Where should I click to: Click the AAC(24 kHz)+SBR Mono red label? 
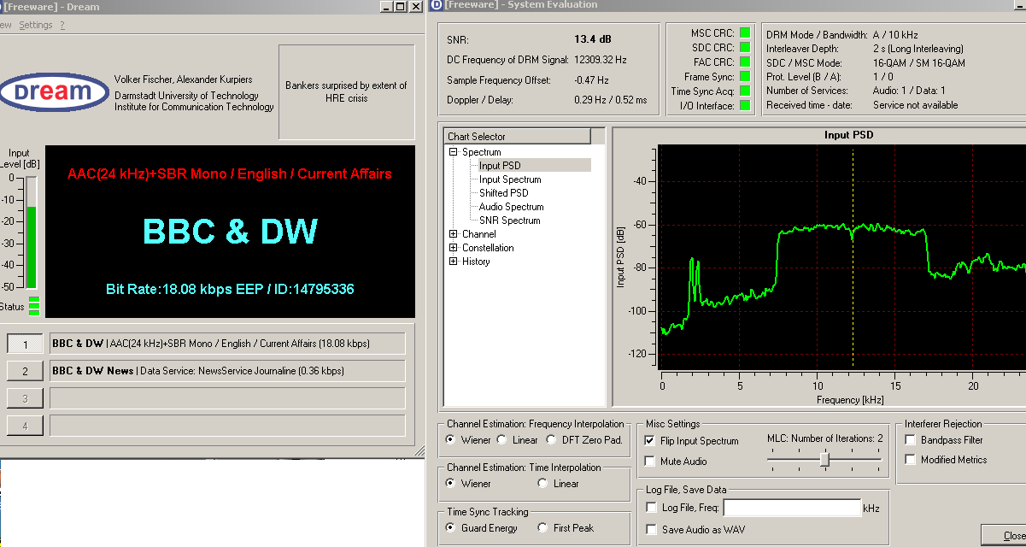[x=230, y=174]
